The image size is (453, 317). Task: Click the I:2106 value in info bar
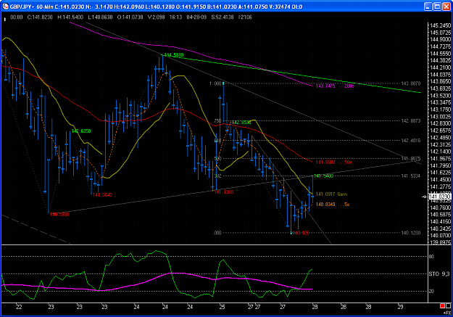coord(245,17)
